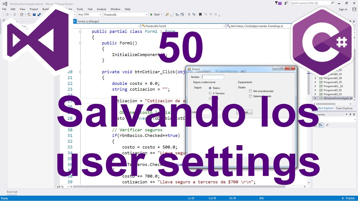This screenshot has width=358, height=201.
Task: Select the Form1.cs [Design] document tab
Action: [x=88, y=21]
